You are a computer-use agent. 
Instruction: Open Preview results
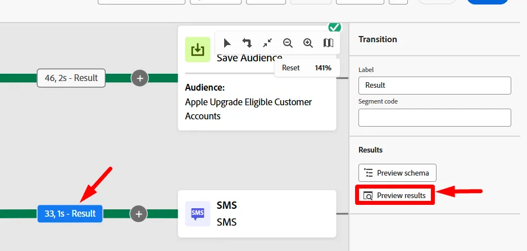[395, 195]
